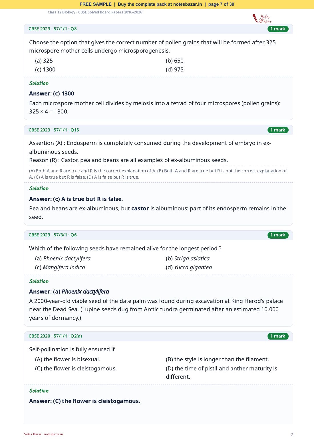Click the Solution heading under Q2(a)
314x445 pixels.
pyautogui.click(x=39, y=391)
